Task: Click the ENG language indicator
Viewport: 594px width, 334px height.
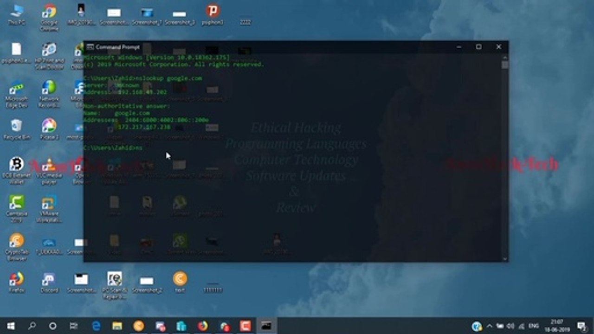Action: point(534,326)
